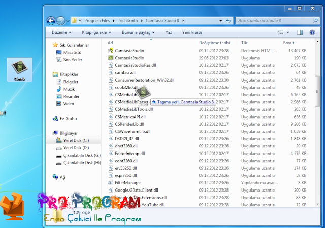Open the Bununla paylaş menu
The image size is (325, 228).
tap(138, 32)
